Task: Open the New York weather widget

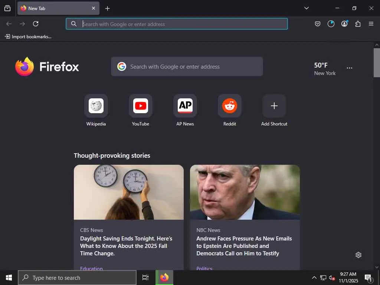Action: pos(325,69)
